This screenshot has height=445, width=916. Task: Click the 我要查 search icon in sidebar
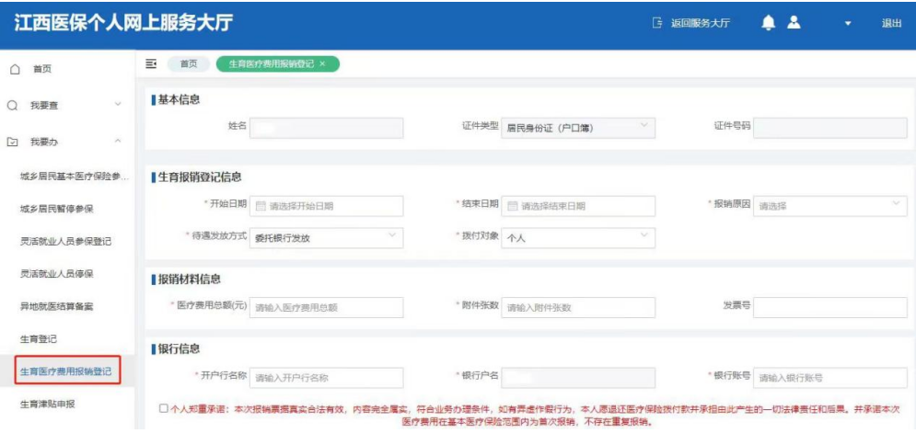[13, 106]
